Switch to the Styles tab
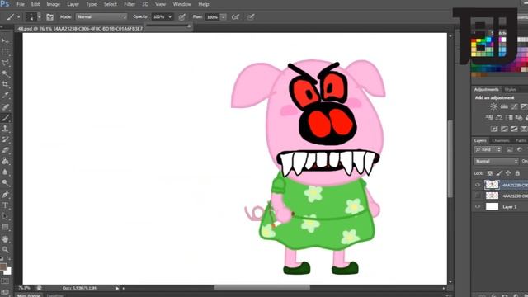Image resolution: width=528 pixels, height=297 pixels. 510,89
